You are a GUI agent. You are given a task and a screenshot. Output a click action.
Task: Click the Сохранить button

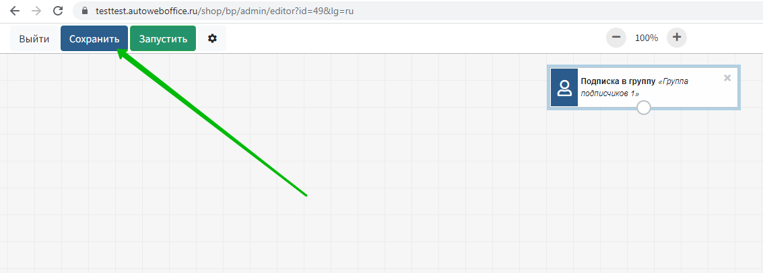94,38
